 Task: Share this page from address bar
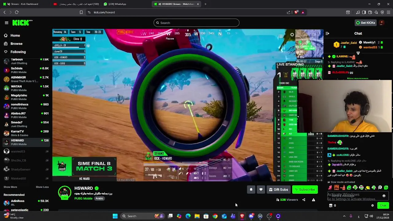[x=289, y=12]
